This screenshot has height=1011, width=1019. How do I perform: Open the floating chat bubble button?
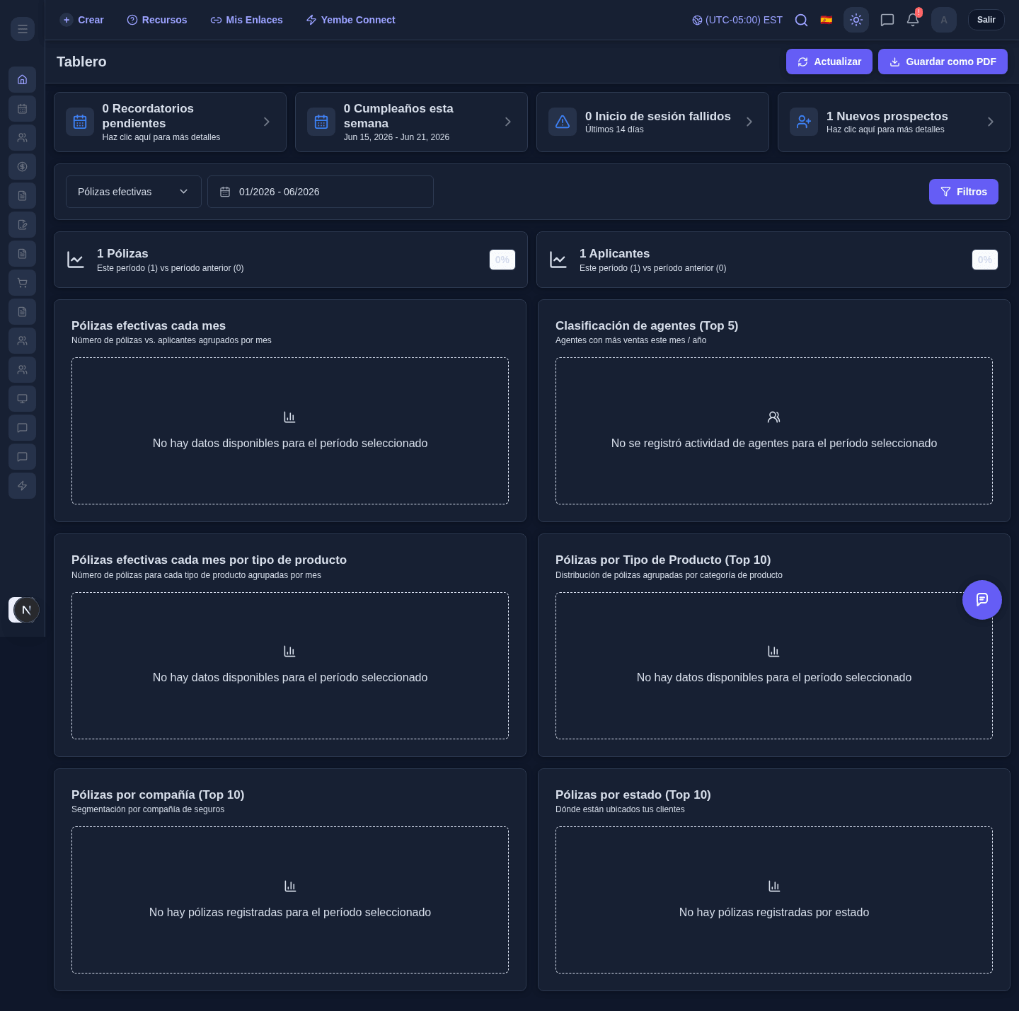(x=982, y=600)
